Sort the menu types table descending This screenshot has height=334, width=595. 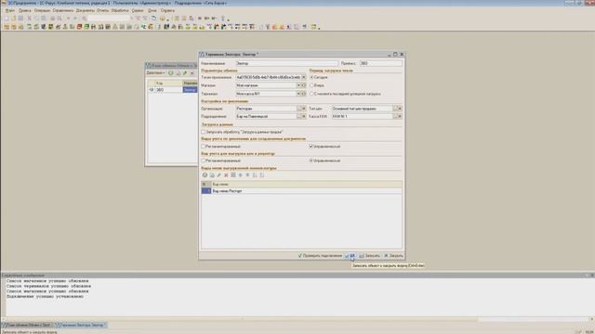[262, 175]
